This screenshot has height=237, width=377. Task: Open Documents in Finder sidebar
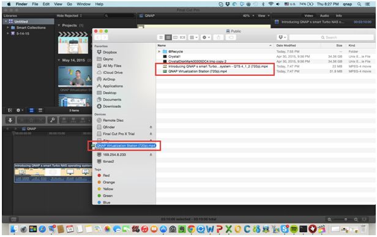point(112,99)
